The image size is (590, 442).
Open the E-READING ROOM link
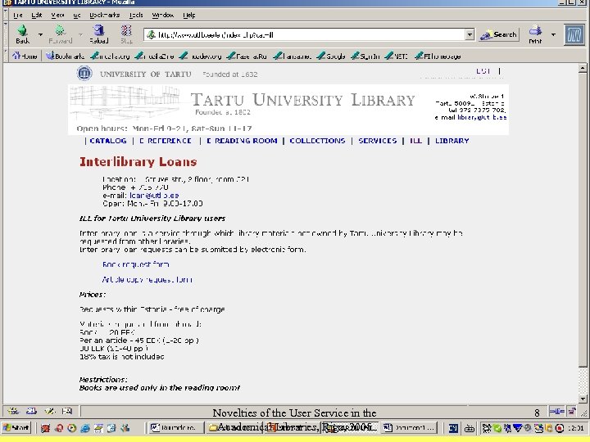pos(242,141)
